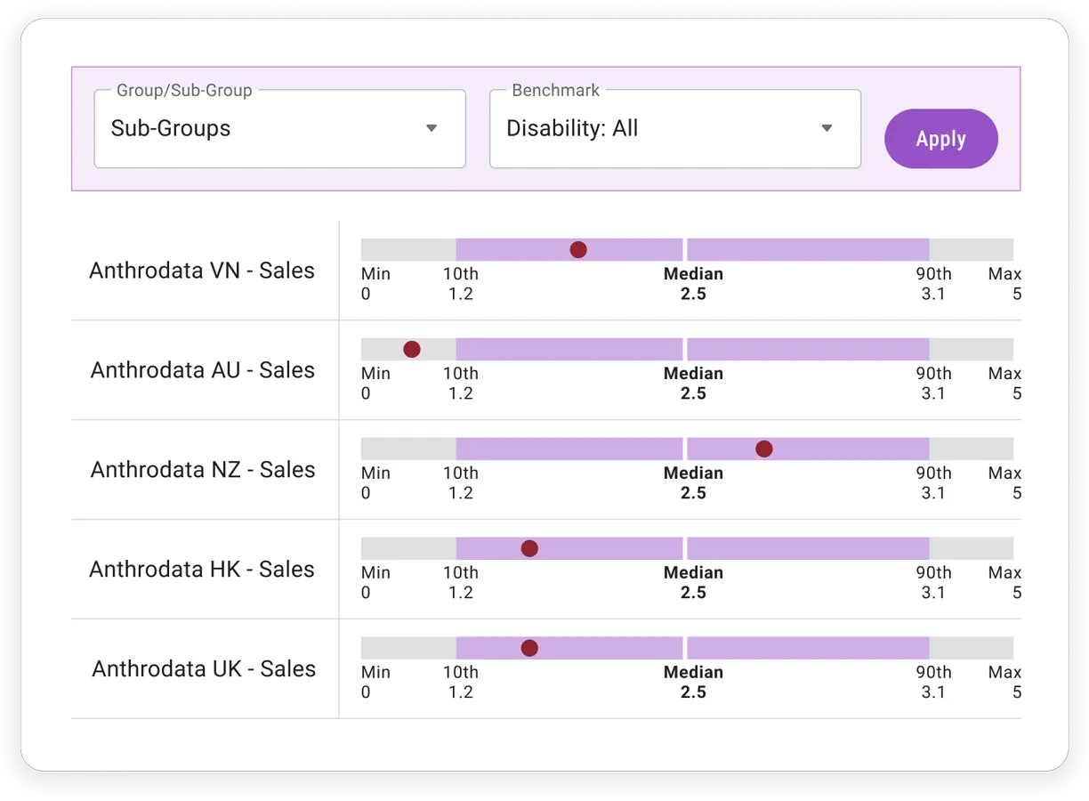
Task: Click the Anthrodata NZ - Sales label
Action: tap(203, 470)
